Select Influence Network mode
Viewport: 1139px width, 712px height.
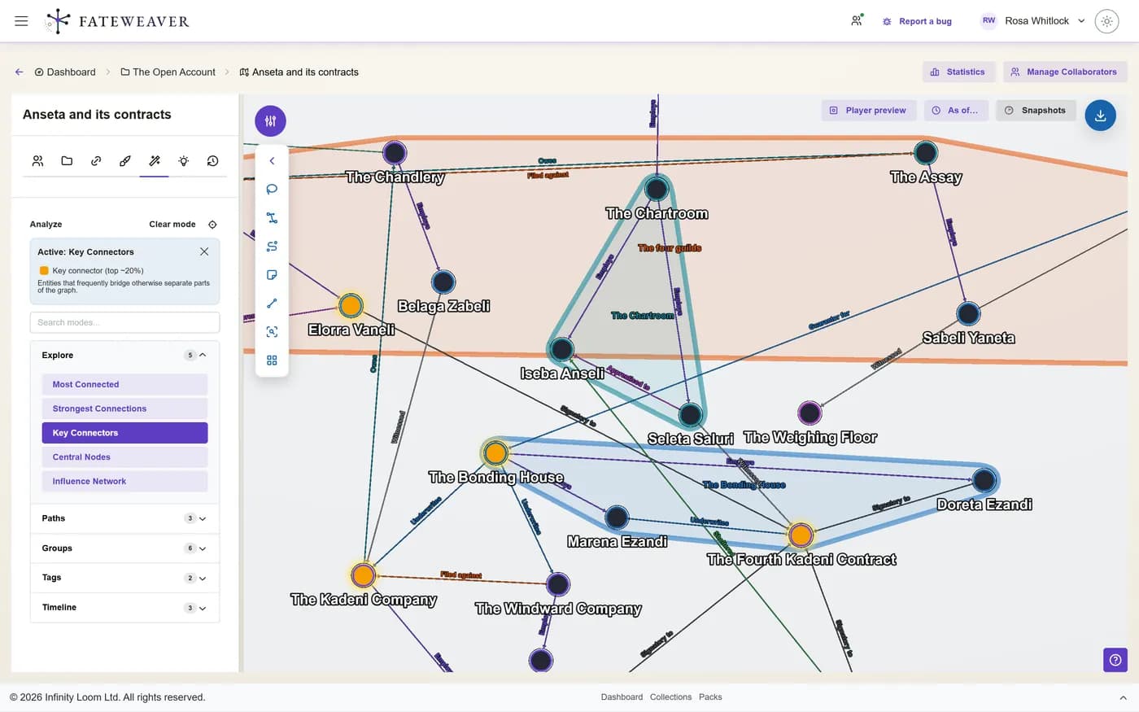(124, 481)
